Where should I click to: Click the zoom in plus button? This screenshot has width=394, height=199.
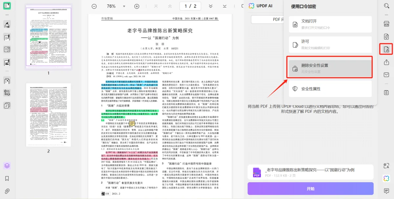point(137,6)
